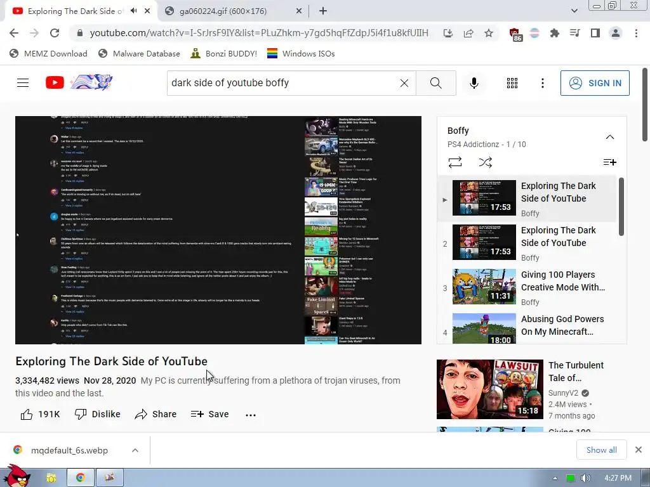Screen dimensions: 650x487
Task: Expand the mqdefault_6s.webp download options
Action: tap(135, 450)
